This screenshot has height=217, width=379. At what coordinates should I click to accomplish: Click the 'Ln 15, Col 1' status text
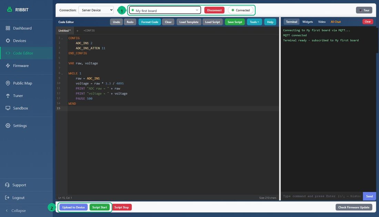(x=65, y=198)
